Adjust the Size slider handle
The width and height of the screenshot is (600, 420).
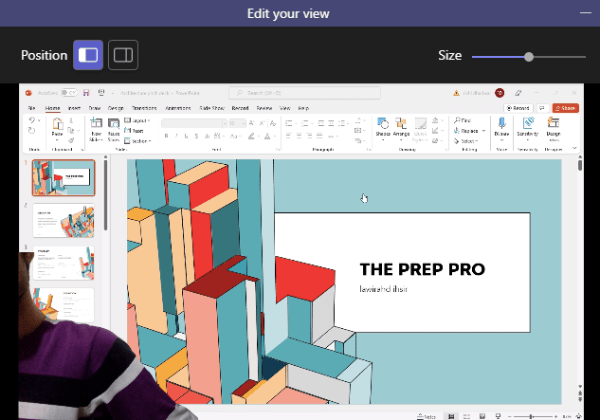(x=529, y=57)
